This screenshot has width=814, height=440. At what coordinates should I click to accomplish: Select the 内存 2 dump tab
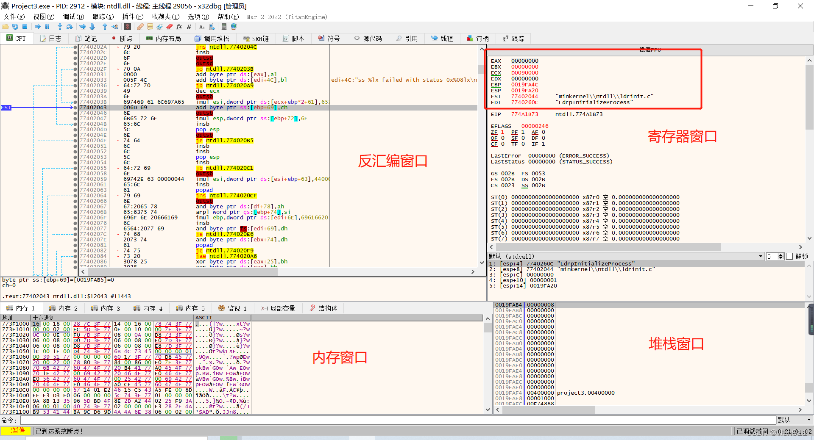point(63,308)
